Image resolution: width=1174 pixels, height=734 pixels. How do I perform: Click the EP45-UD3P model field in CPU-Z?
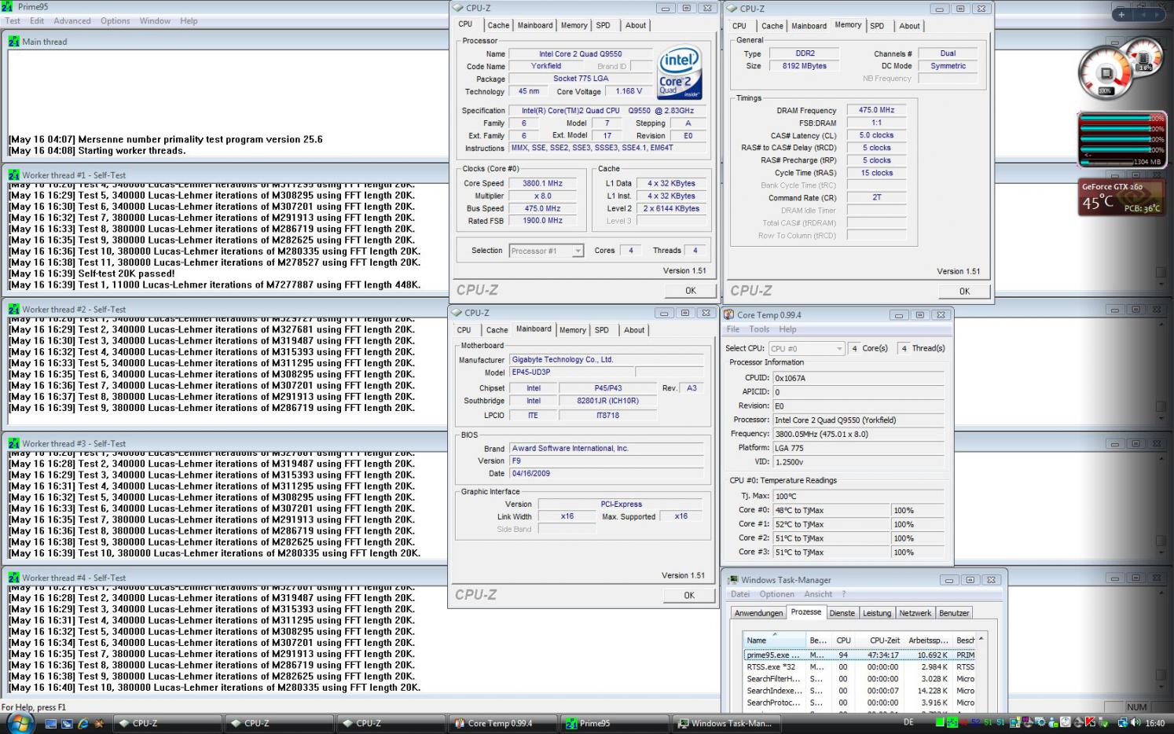click(570, 373)
